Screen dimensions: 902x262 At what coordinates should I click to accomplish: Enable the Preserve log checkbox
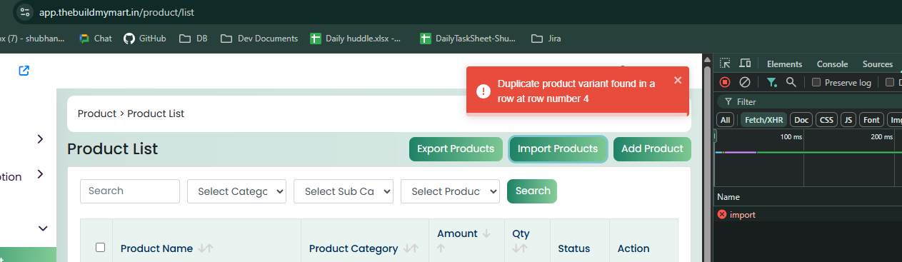pyautogui.click(x=816, y=82)
